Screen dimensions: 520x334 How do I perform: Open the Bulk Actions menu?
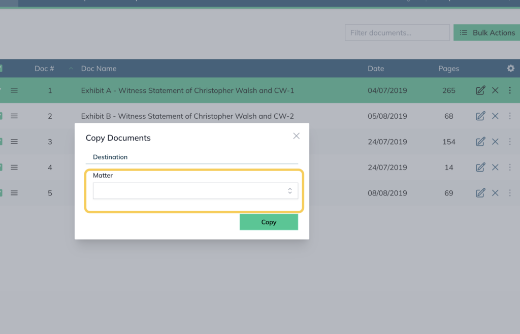(x=486, y=32)
